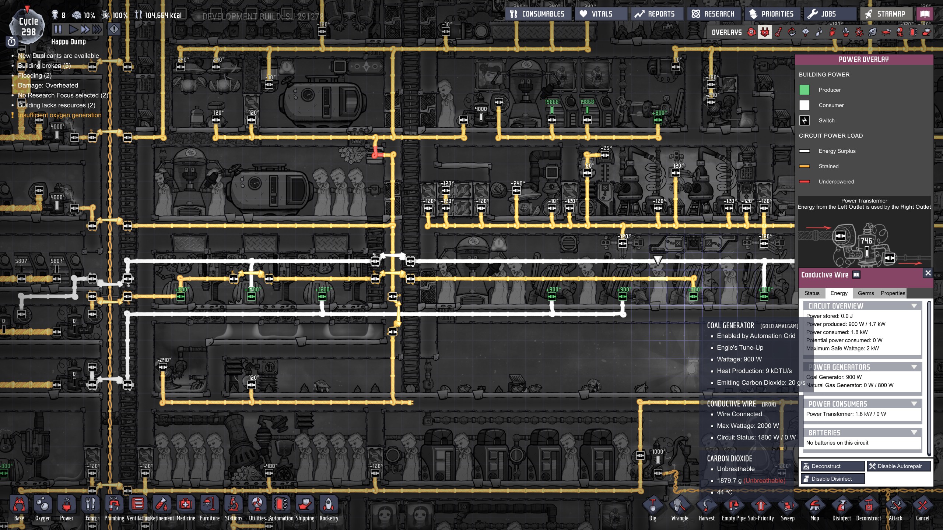Open the codex book icon beside Starmap

pos(925,14)
